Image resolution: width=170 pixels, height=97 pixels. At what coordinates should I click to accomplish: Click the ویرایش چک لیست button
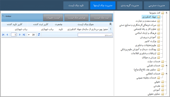point(77,17)
